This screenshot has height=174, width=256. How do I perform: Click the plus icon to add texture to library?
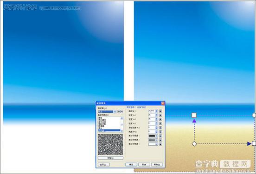119,111
